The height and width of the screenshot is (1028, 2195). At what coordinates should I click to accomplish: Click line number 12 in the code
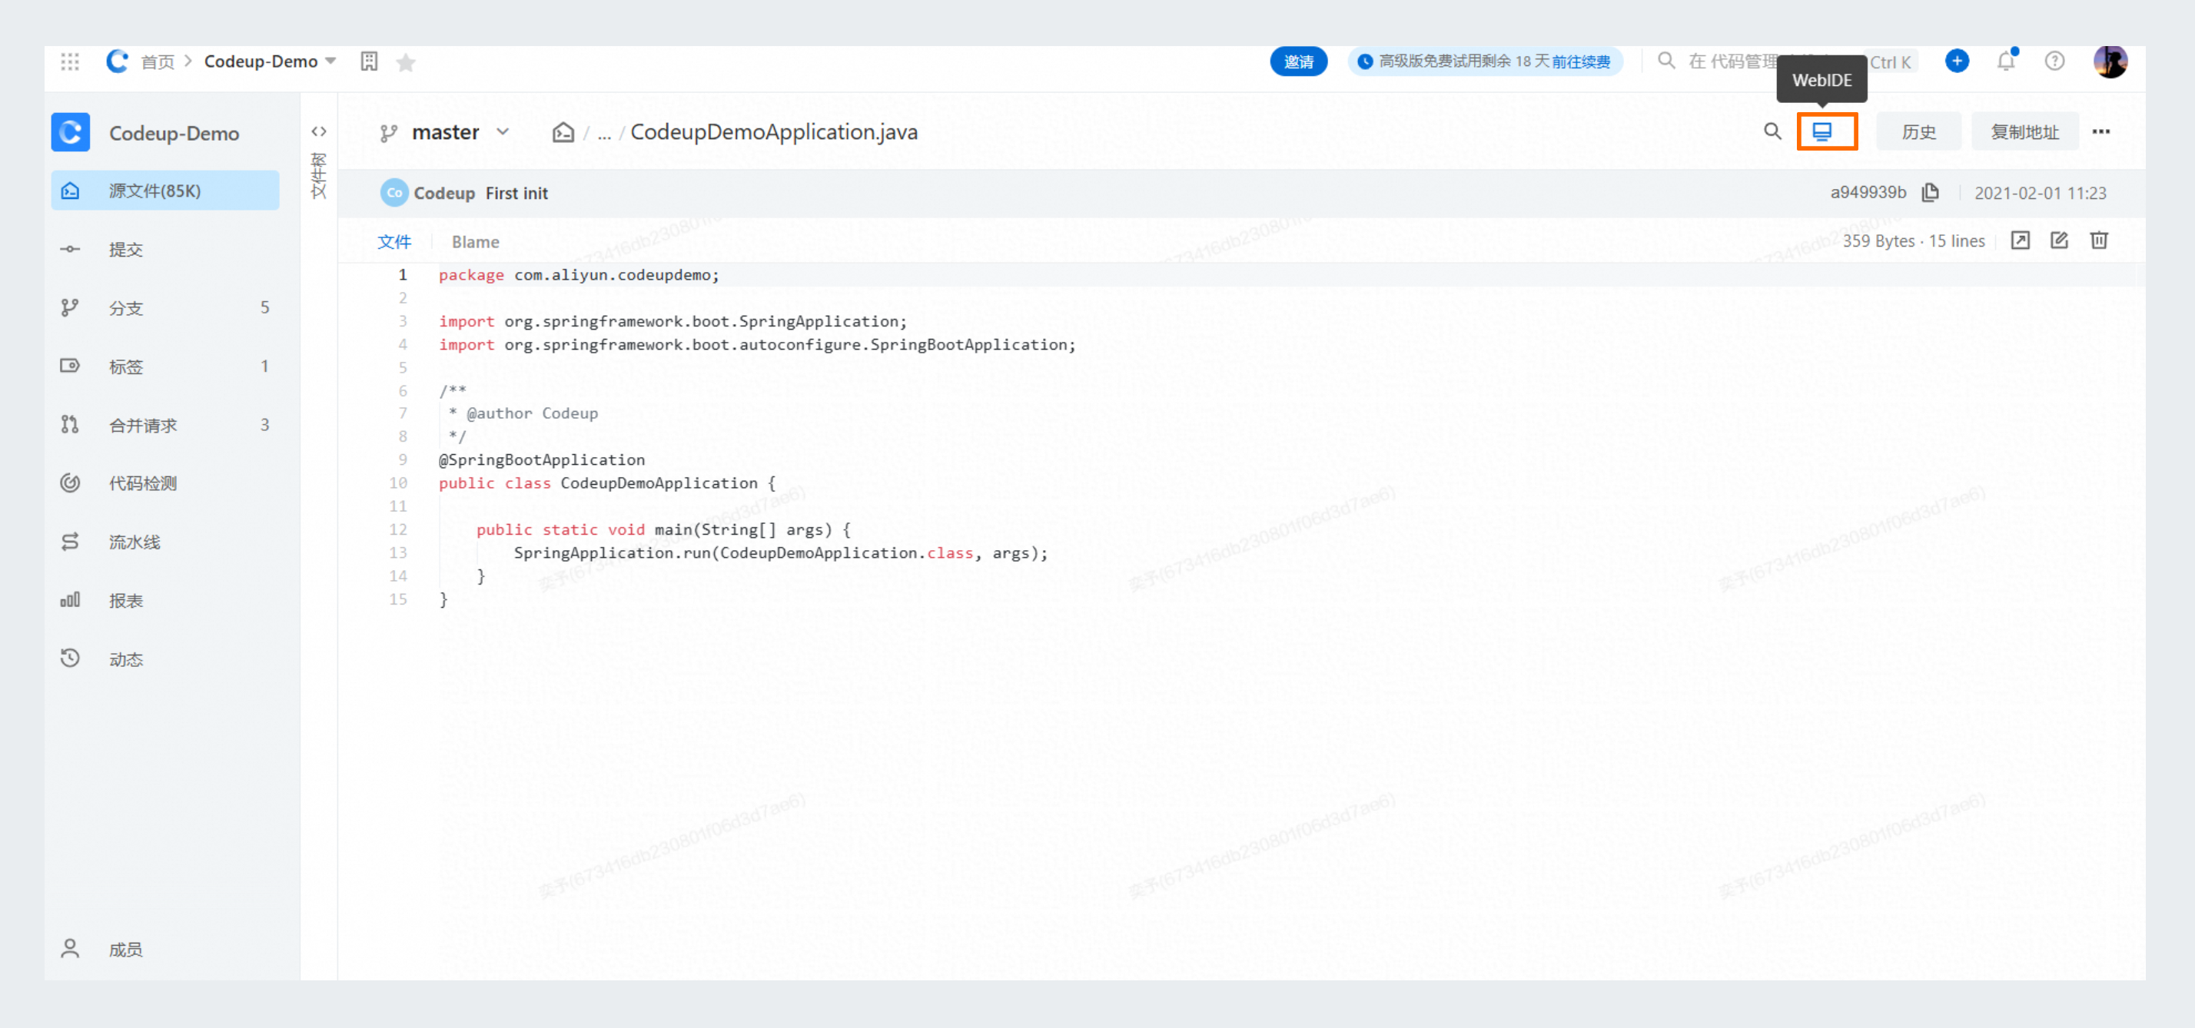(398, 530)
